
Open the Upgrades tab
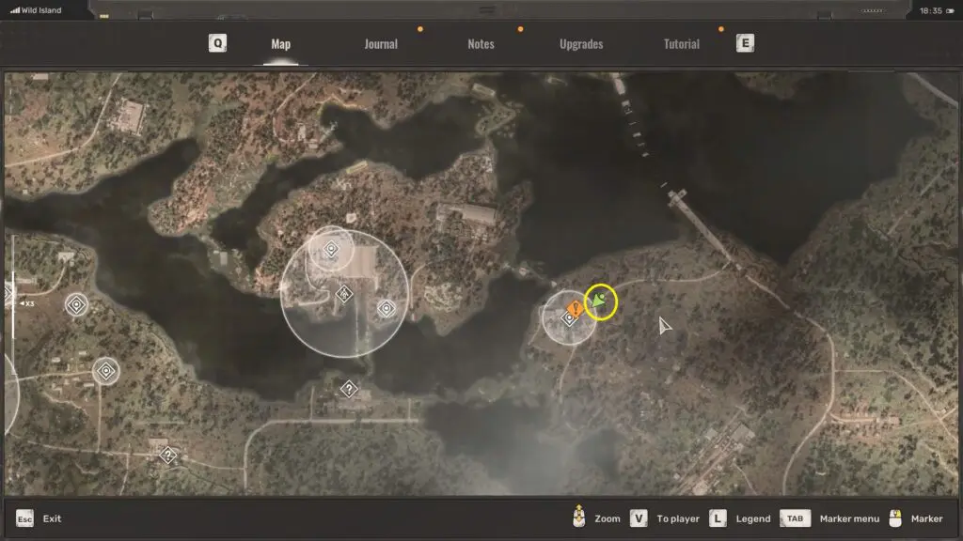tap(581, 44)
